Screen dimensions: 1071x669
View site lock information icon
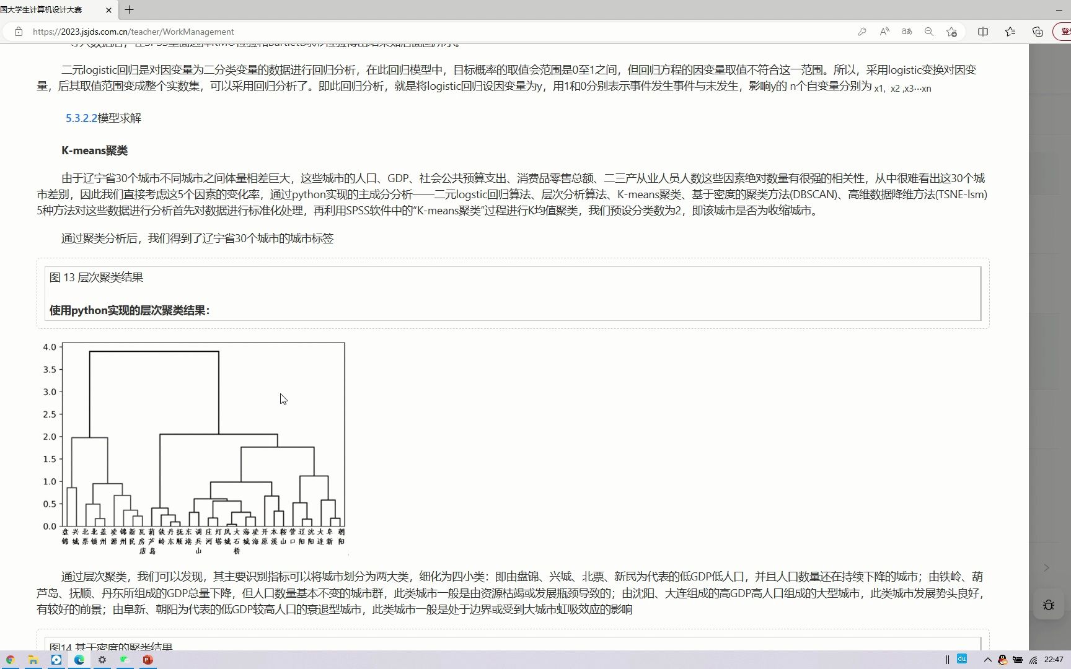click(19, 32)
